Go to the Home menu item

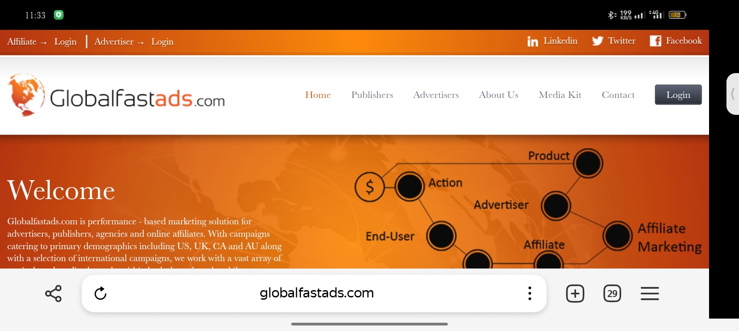(318, 95)
